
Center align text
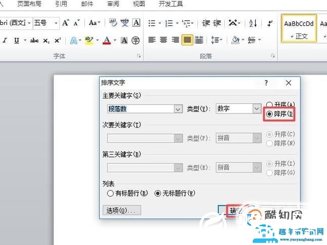tap(163, 40)
